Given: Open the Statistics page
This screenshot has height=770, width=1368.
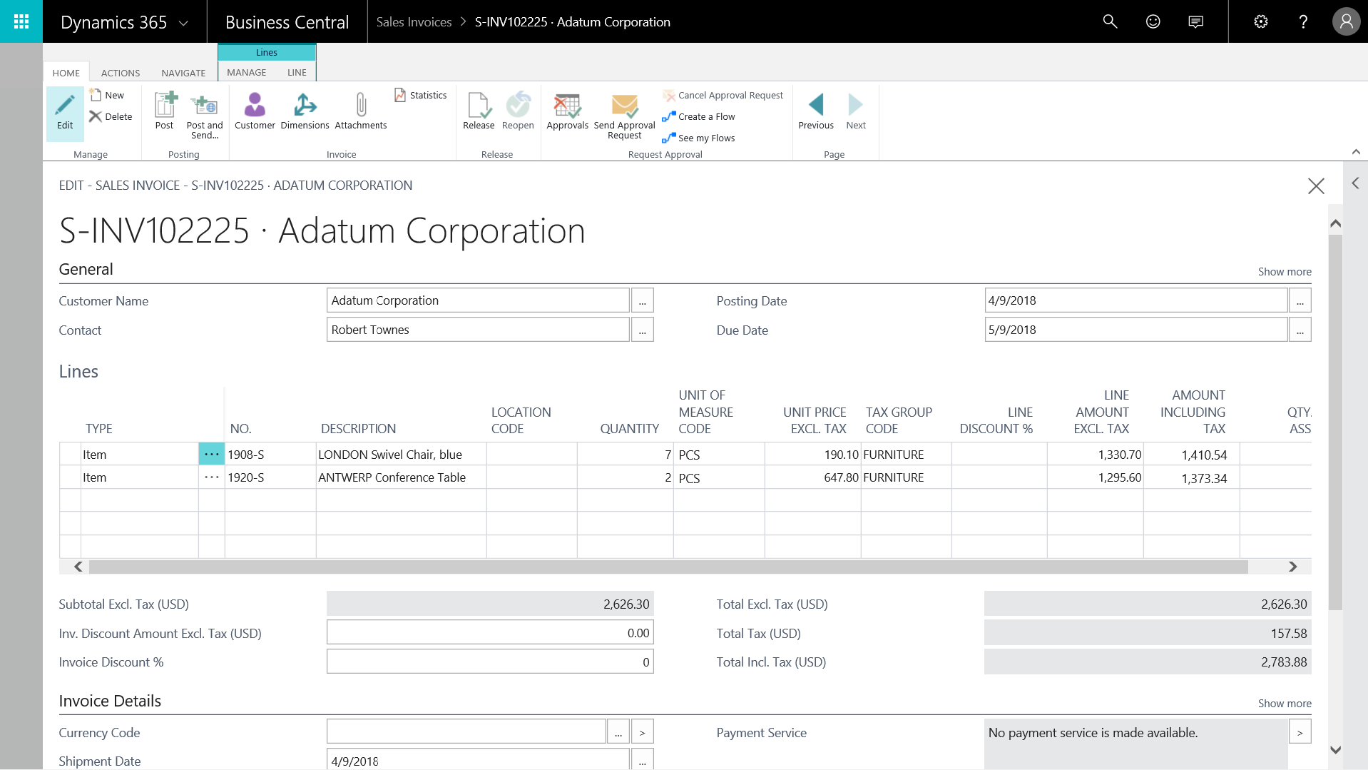Looking at the screenshot, I should (x=421, y=95).
